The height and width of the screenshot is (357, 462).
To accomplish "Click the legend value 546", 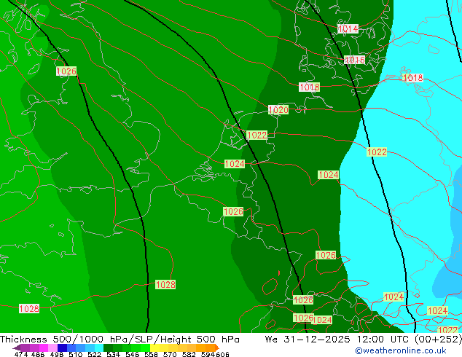I will tap(133, 354).
